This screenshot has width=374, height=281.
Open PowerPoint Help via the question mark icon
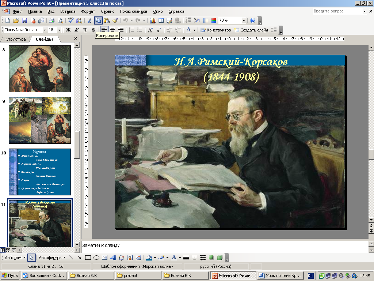tap(253, 20)
